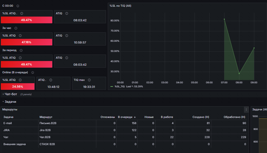This screenshot has height=153, width=267.
Task: Click the info icon beside TiQ max
Action: coord(89,80)
